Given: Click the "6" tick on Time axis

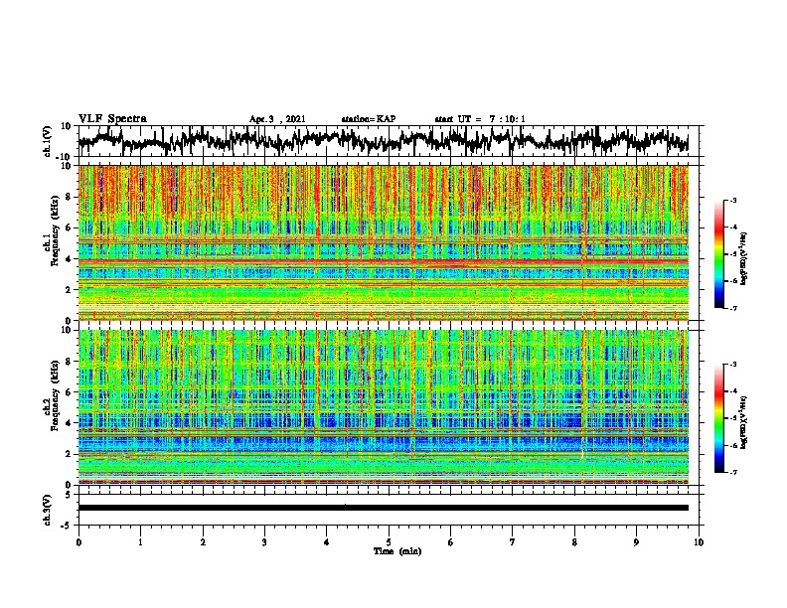Looking at the screenshot, I should [x=451, y=542].
